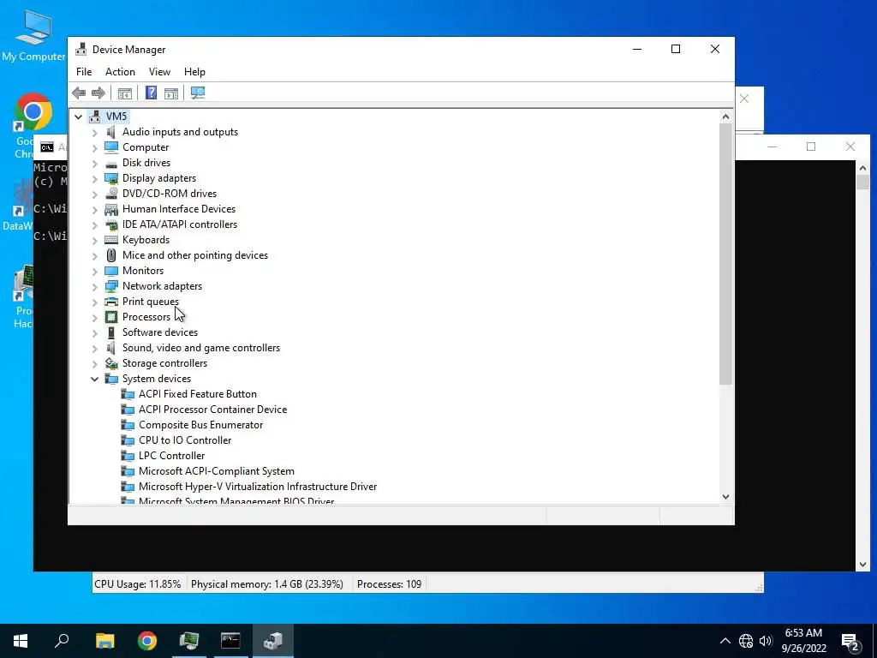
Task: Switch to Command Prompt in the taskbar
Action: pyautogui.click(x=230, y=641)
